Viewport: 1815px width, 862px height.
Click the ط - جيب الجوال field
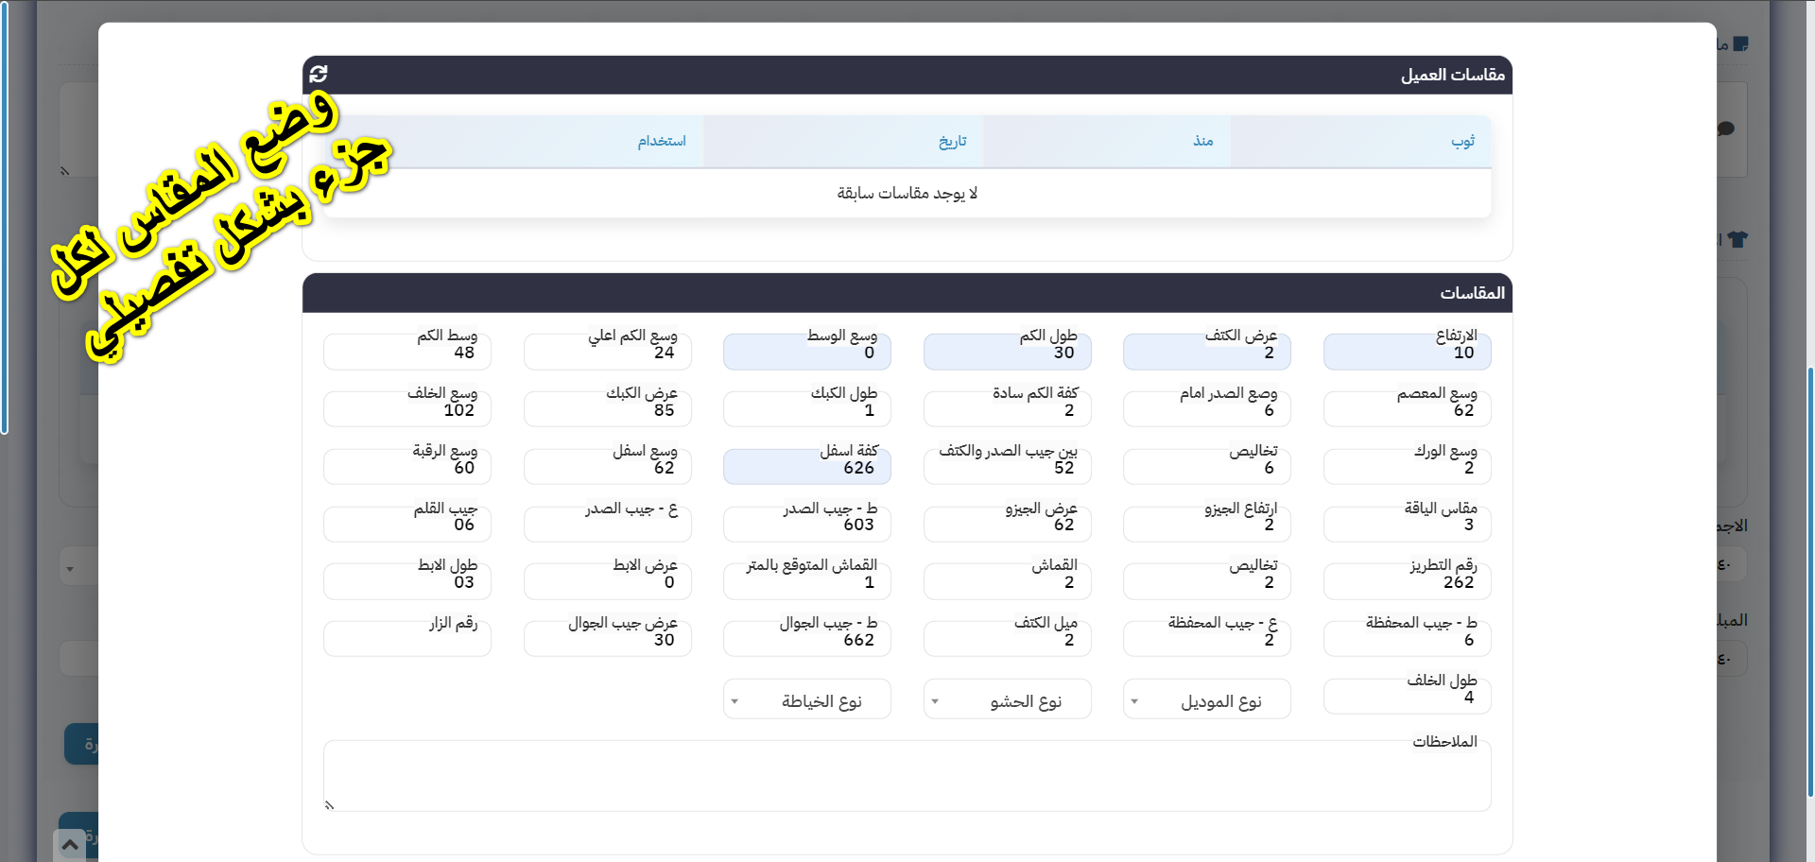point(807,639)
